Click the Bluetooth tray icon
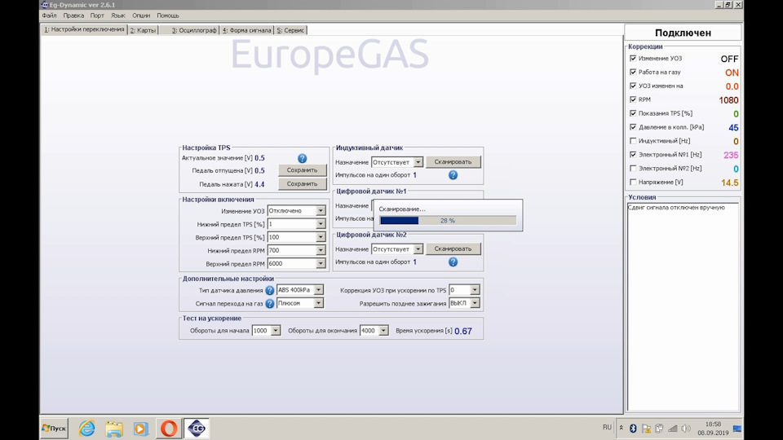Viewport: 783px width, 440px height. coord(633,428)
